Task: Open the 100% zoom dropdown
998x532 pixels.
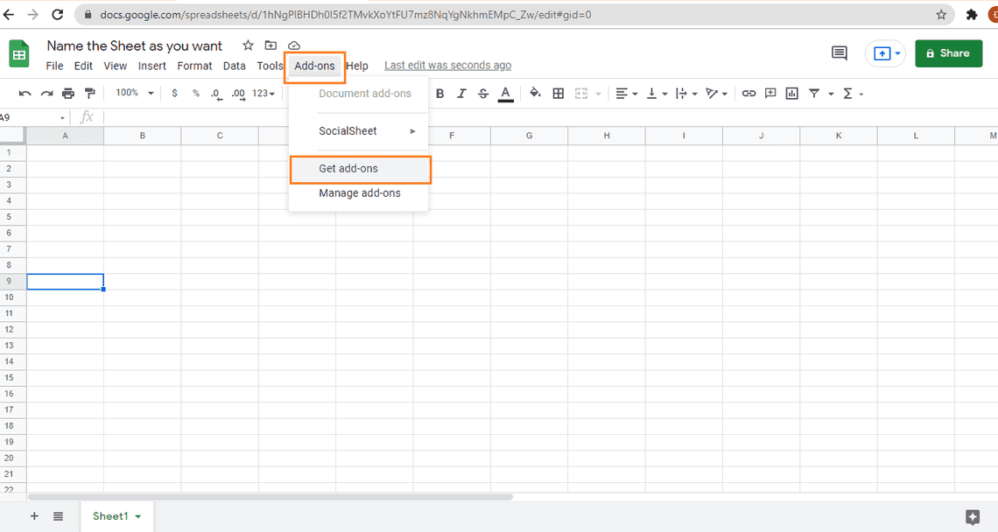Action: 135,93
